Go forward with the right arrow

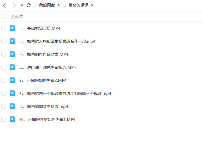click(14, 5)
